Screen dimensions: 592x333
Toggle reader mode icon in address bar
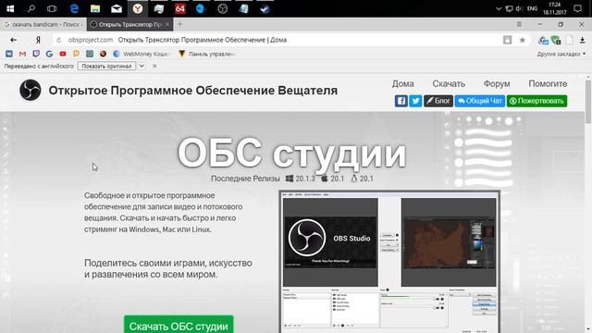(x=508, y=40)
